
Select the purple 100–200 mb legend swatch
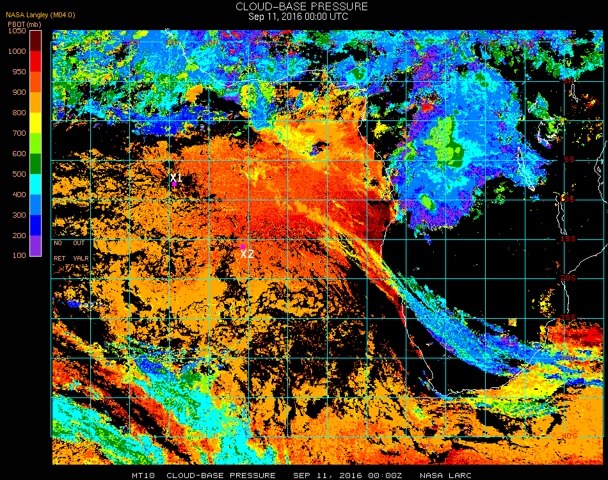click(35, 246)
